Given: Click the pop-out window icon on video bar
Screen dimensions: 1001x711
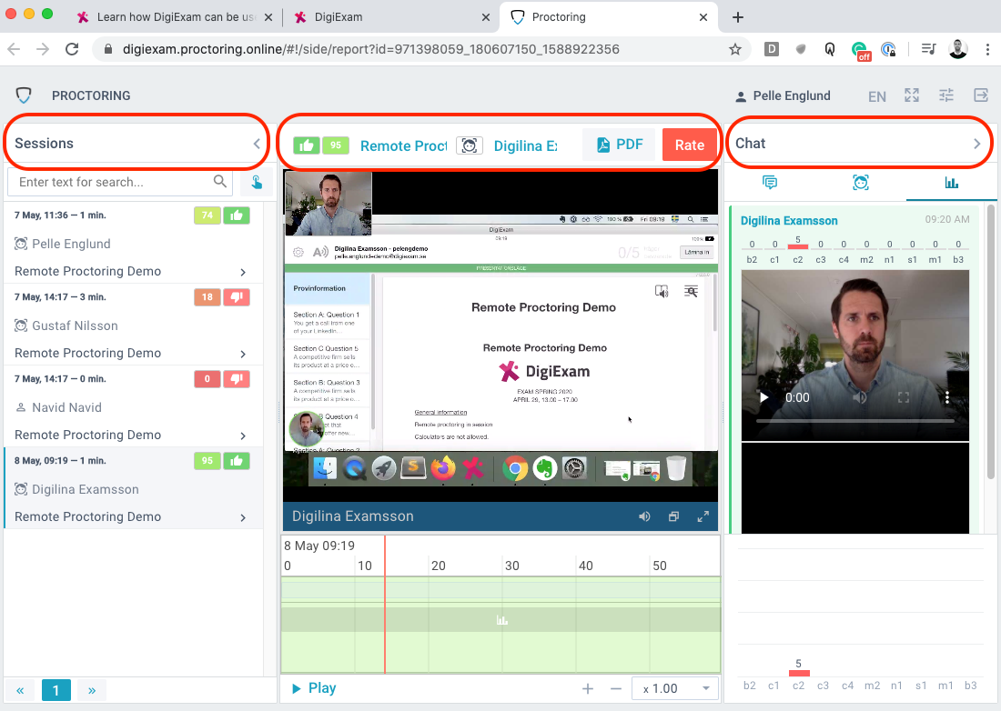Looking at the screenshot, I should point(673,516).
